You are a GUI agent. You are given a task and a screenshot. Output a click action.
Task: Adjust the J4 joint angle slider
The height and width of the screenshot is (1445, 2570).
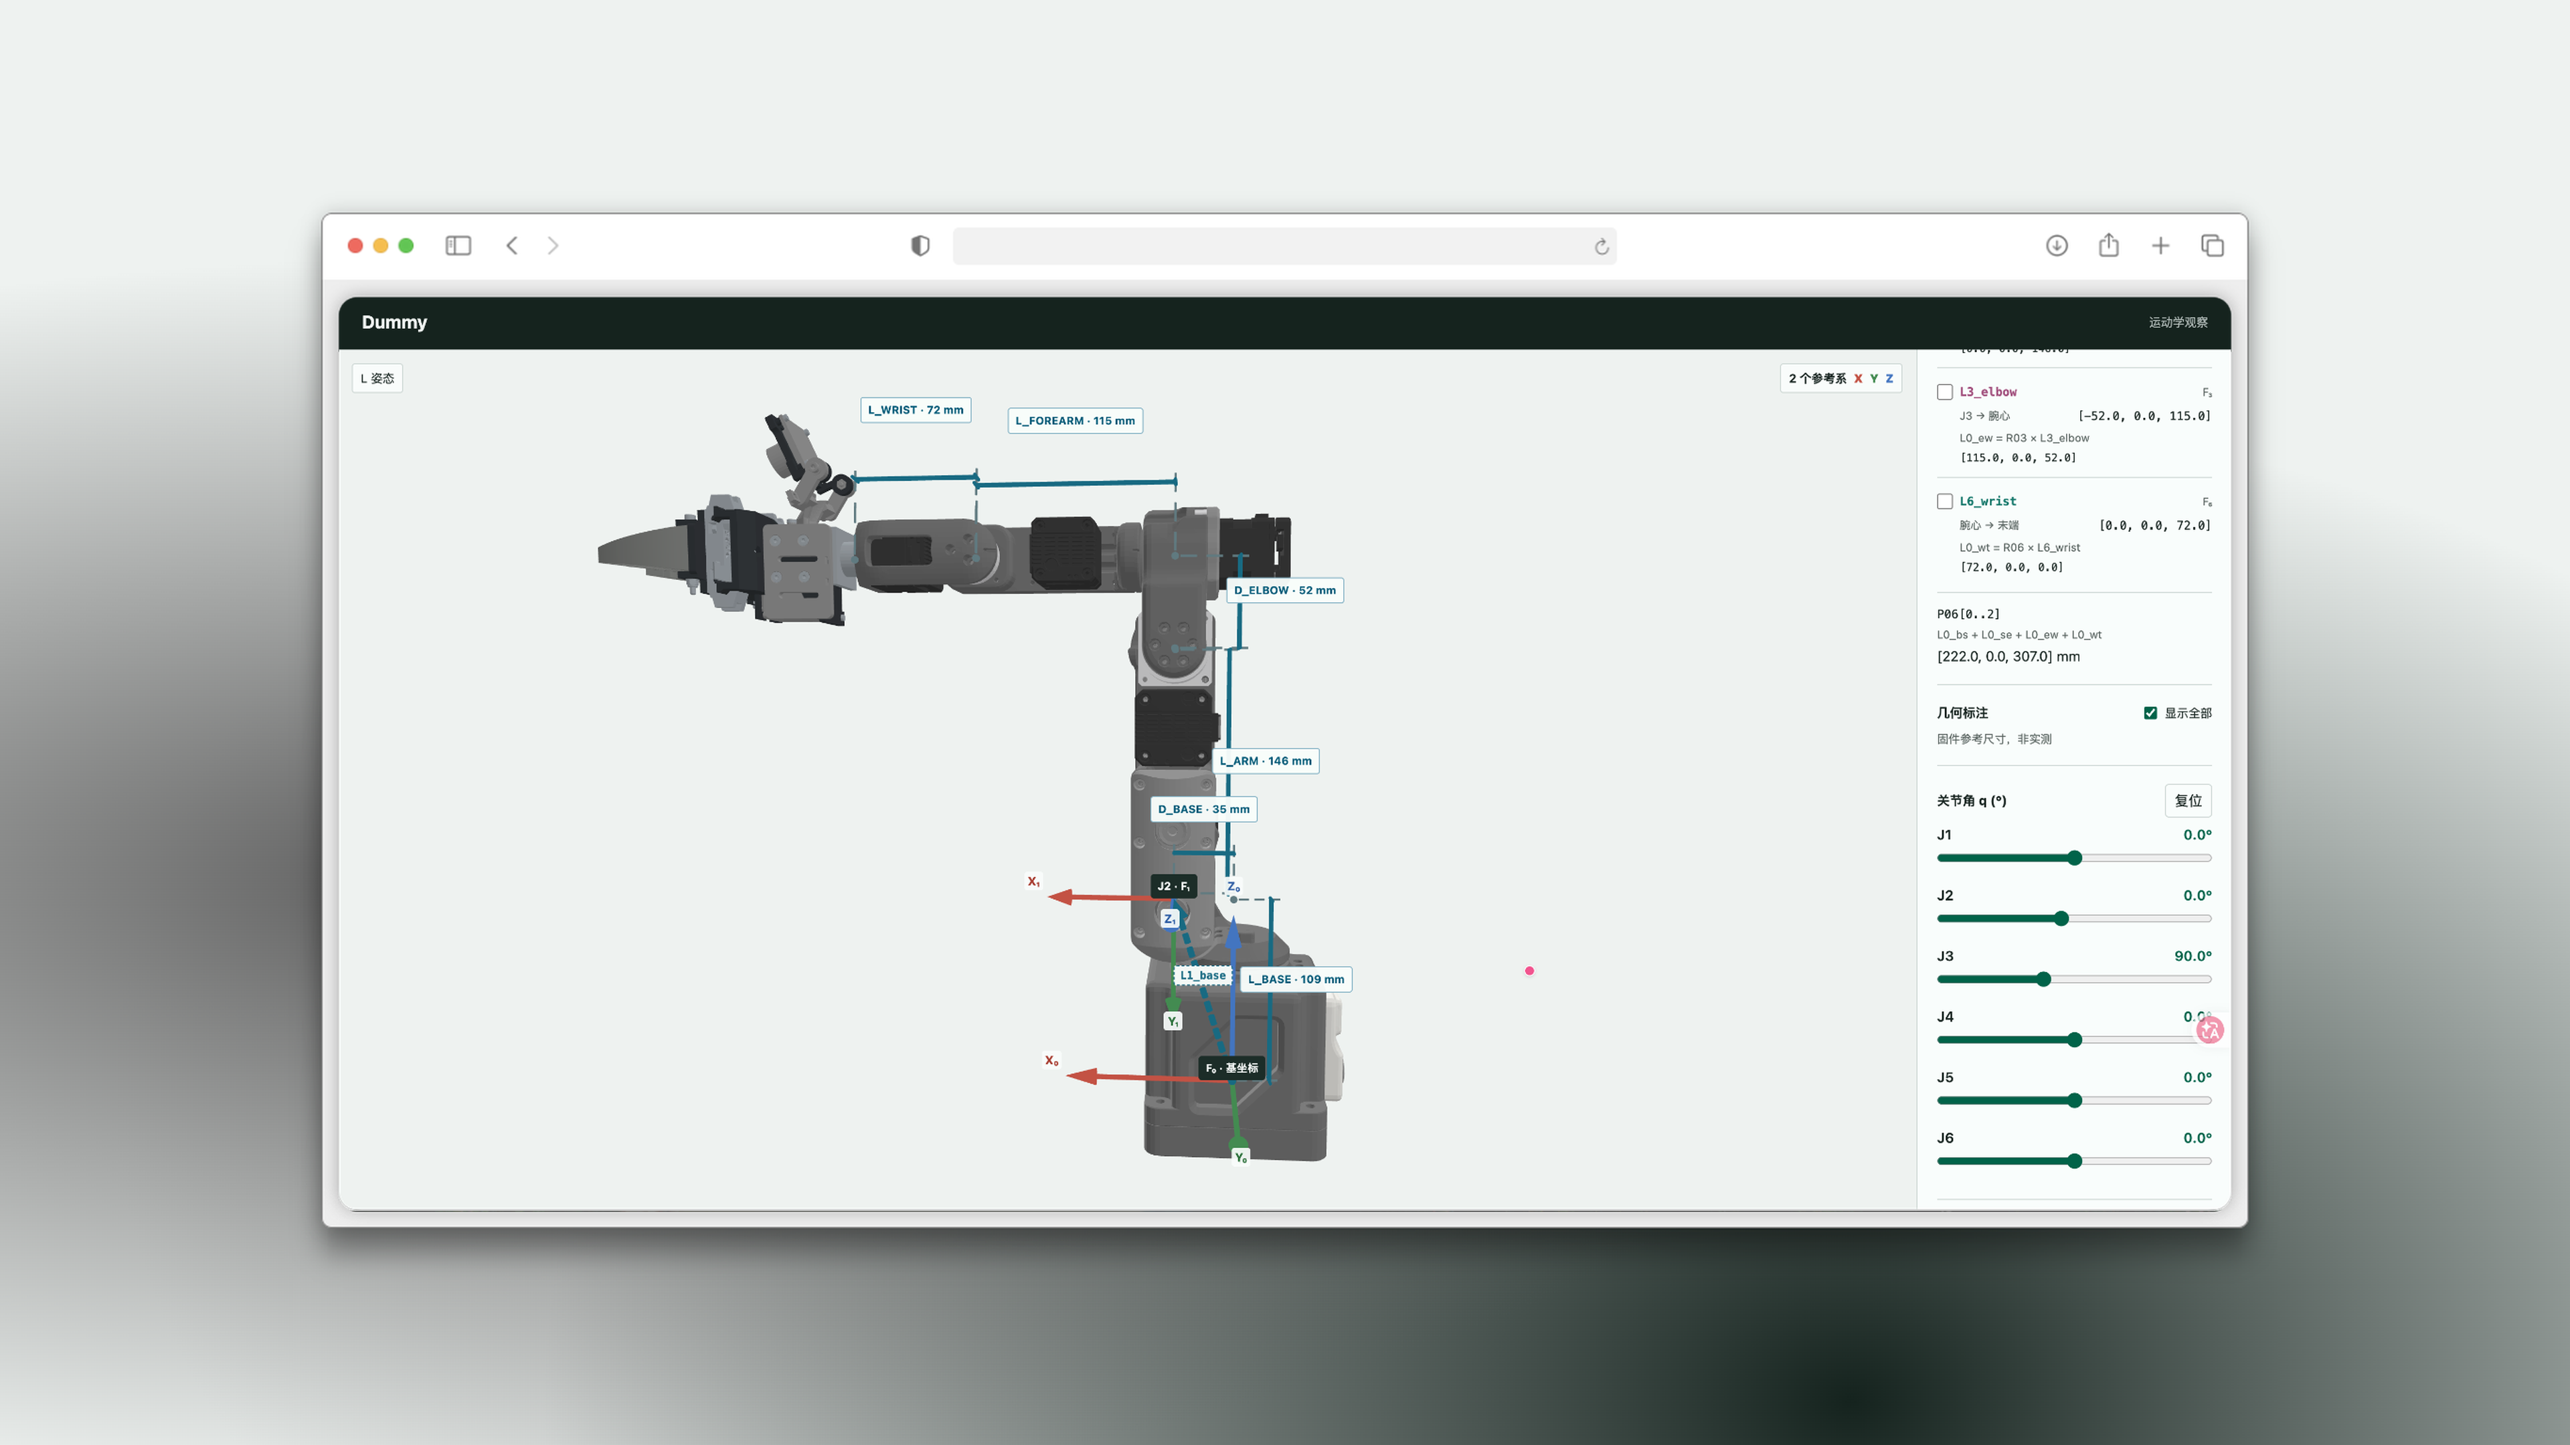coord(2074,1040)
